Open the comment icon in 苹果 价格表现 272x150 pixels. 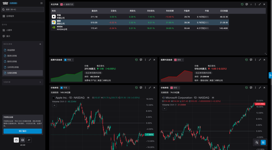point(141,88)
